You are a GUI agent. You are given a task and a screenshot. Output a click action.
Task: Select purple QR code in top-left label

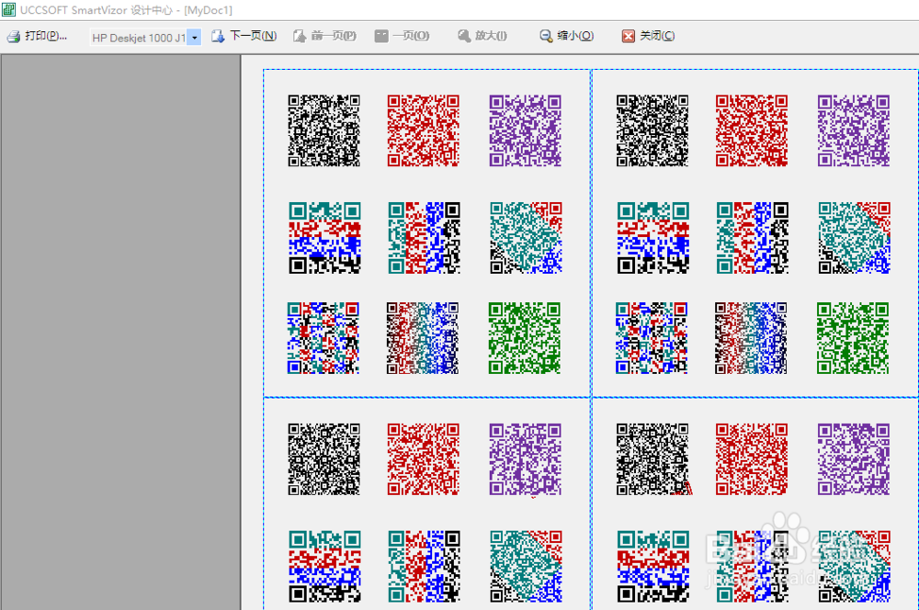525,130
